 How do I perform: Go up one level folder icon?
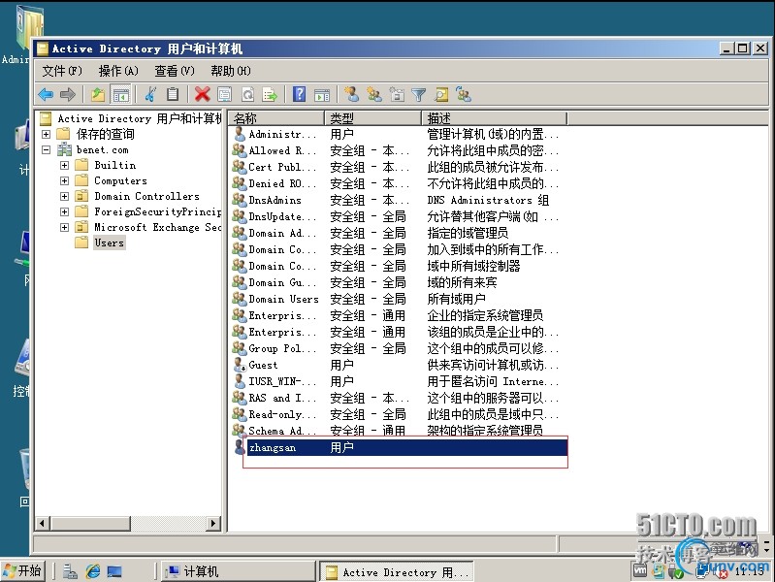tap(98, 94)
